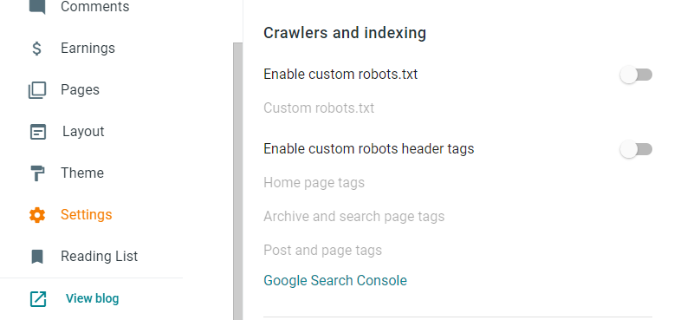Open the Earnings menu item
This screenshot has height=320, width=687.
click(87, 48)
